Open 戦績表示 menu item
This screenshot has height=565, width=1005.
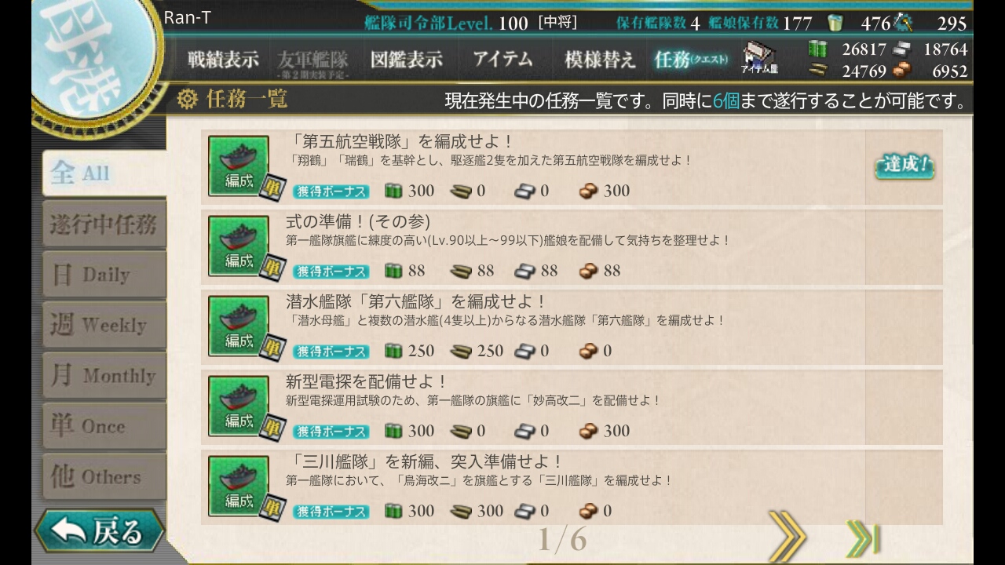223,59
